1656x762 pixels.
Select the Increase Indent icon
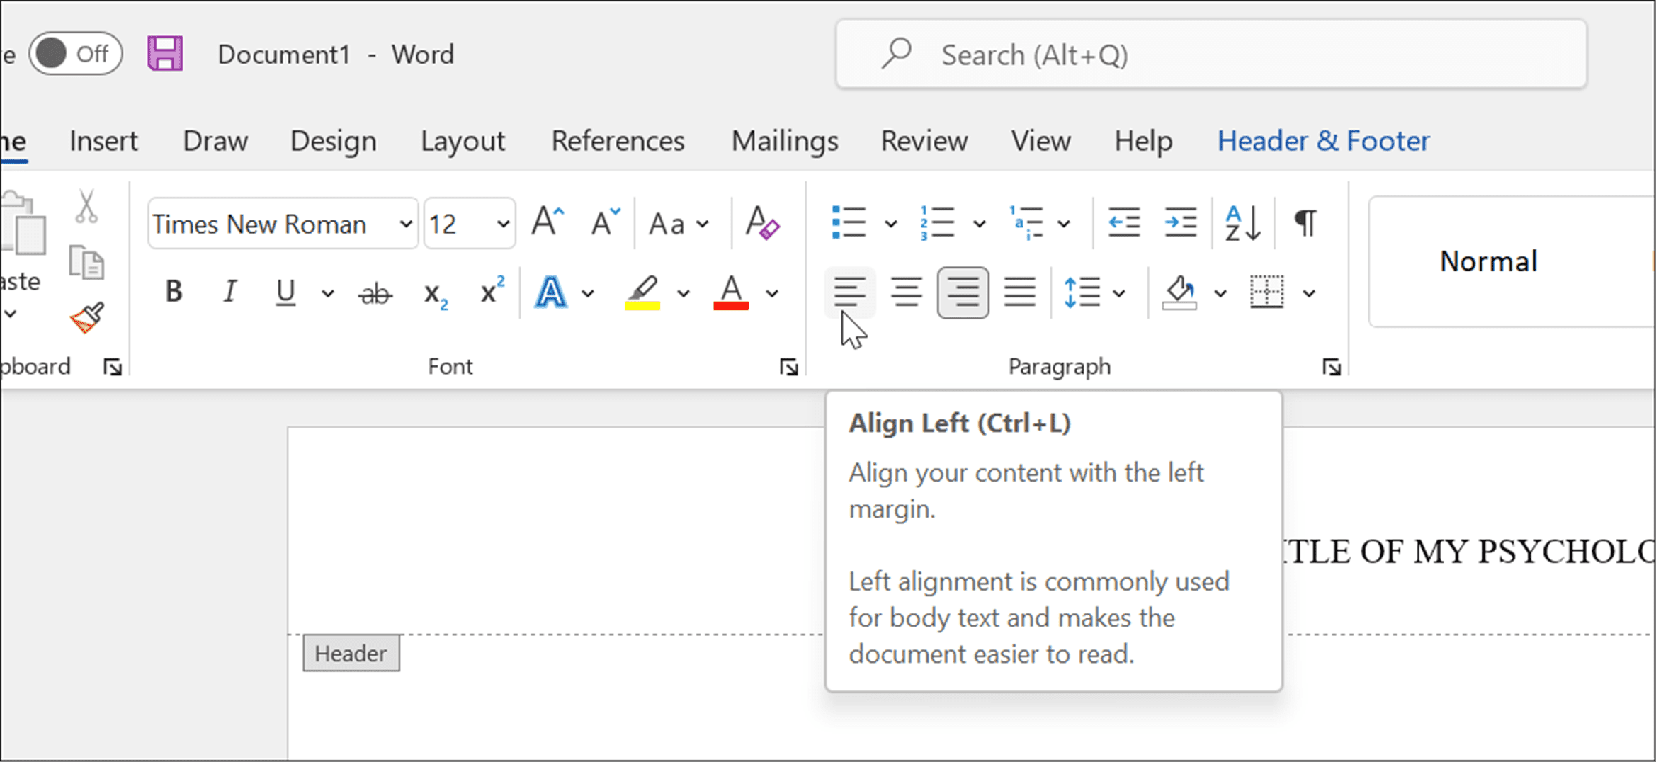(1179, 222)
